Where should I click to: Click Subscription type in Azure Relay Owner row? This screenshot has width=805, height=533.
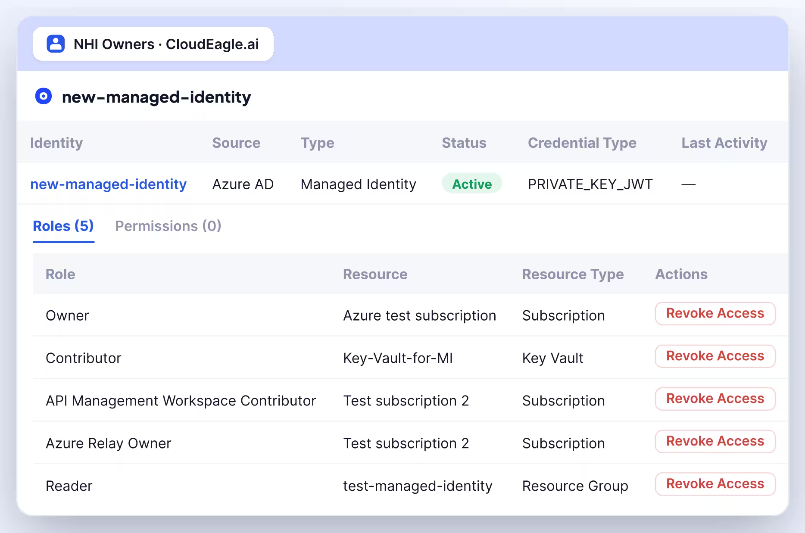564,443
